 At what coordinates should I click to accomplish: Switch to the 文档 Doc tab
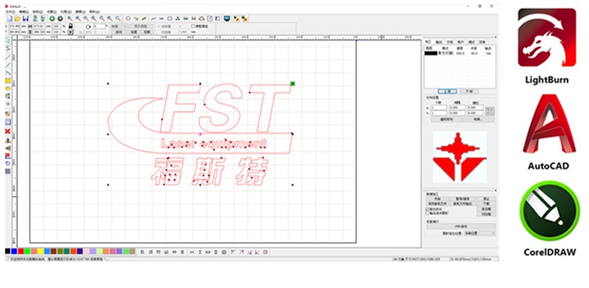coord(450,42)
